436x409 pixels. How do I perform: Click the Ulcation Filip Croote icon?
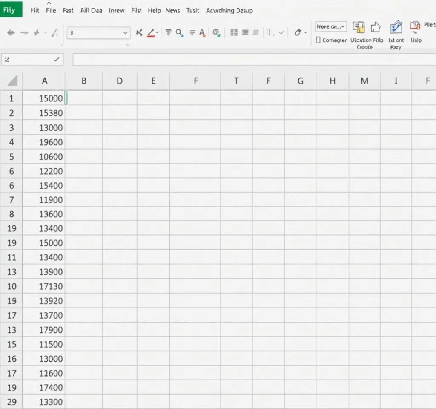(359, 28)
